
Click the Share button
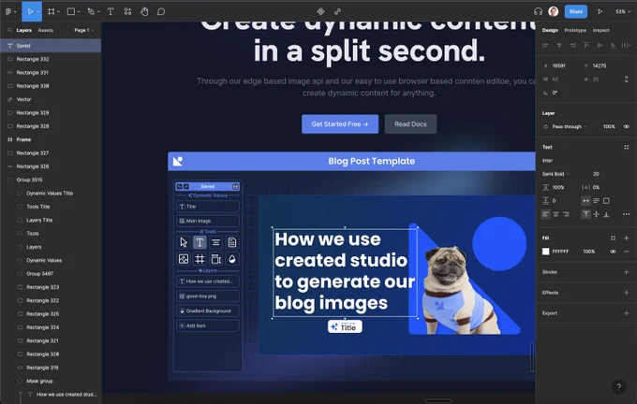coord(576,12)
